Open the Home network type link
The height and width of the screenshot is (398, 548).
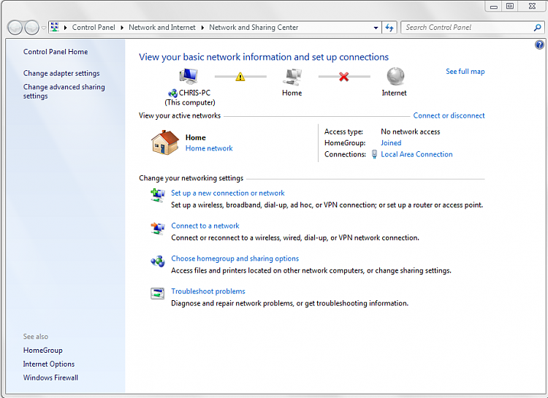tap(209, 148)
